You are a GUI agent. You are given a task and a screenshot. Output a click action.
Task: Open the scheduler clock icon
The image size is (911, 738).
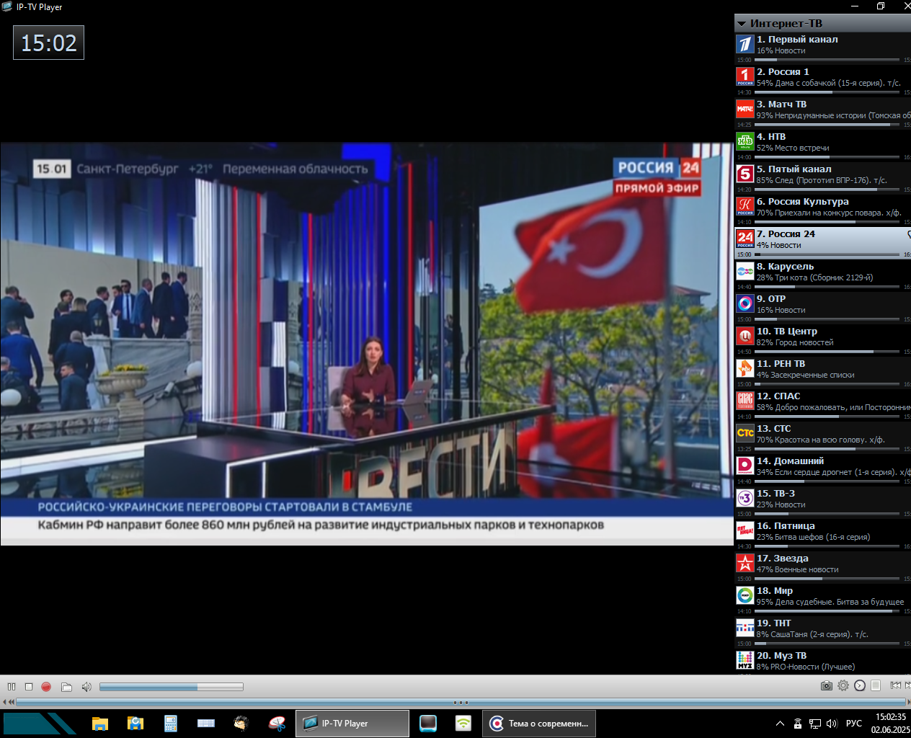click(x=860, y=685)
